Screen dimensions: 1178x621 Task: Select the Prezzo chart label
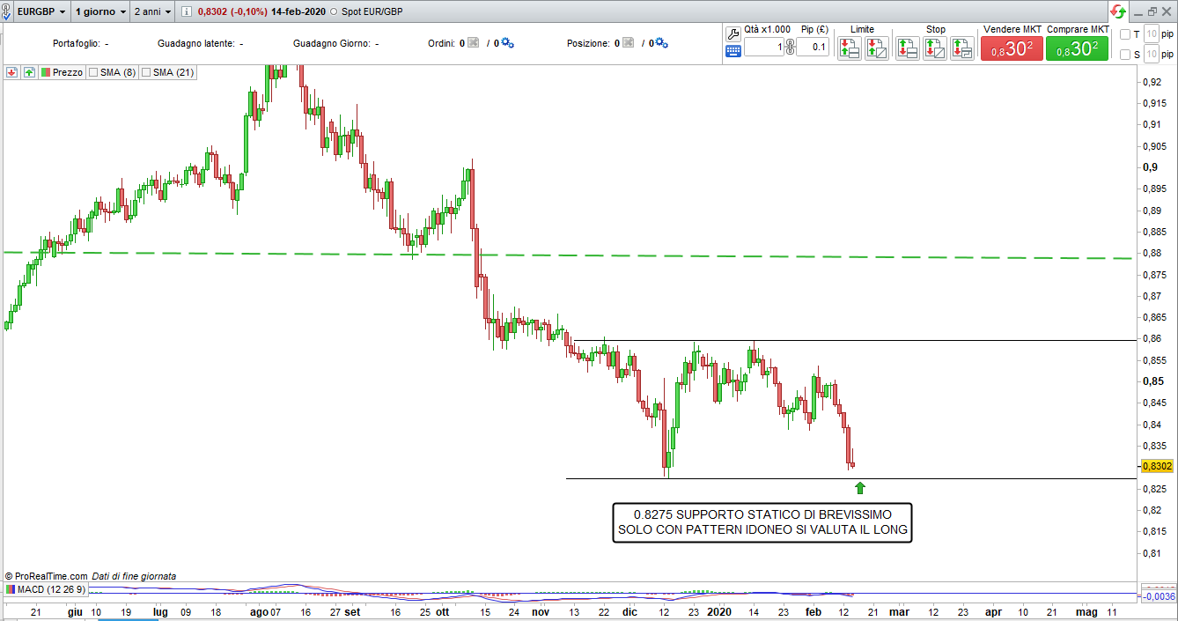coord(67,72)
